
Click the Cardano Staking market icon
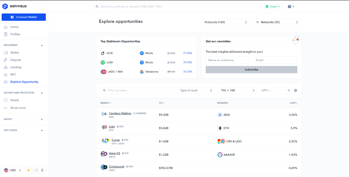point(104,114)
